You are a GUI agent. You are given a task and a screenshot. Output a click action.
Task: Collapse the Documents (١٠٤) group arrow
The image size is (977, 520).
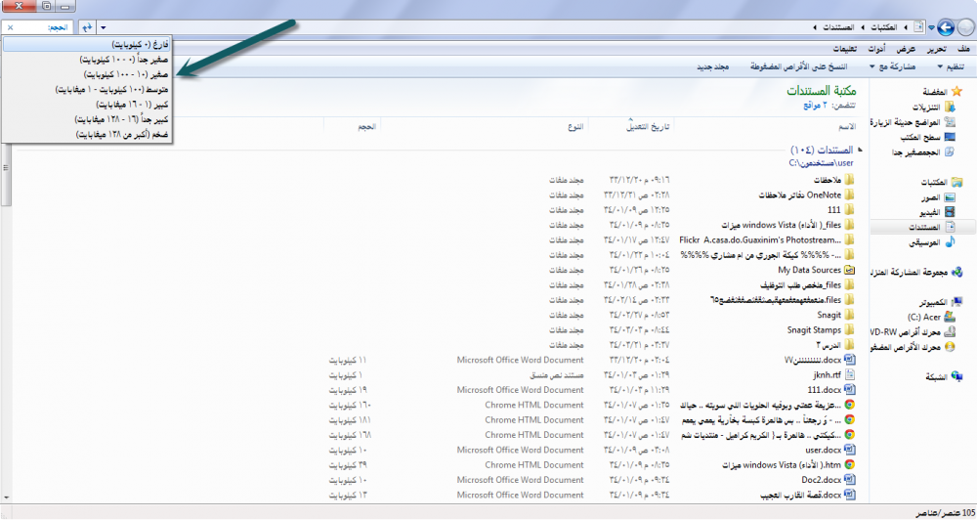click(860, 151)
